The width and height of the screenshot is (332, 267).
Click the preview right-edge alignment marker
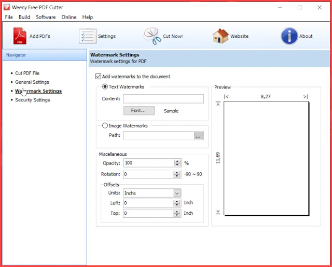click(x=306, y=97)
